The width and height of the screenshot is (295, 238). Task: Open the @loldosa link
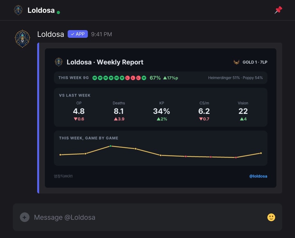[258, 176]
